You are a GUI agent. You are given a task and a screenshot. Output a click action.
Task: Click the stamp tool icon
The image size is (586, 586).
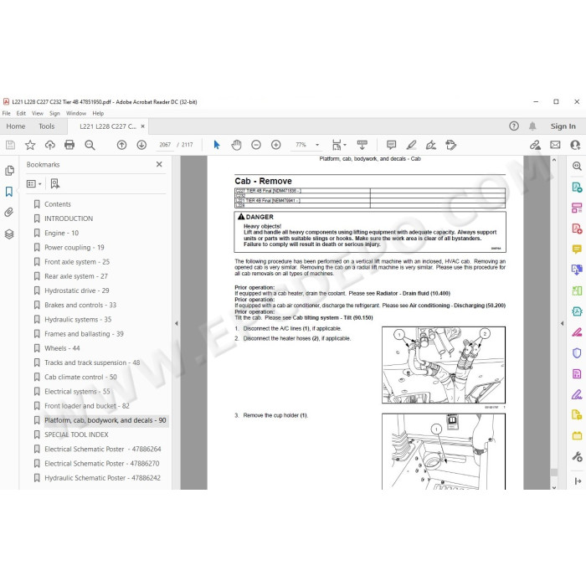coord(450,145)
